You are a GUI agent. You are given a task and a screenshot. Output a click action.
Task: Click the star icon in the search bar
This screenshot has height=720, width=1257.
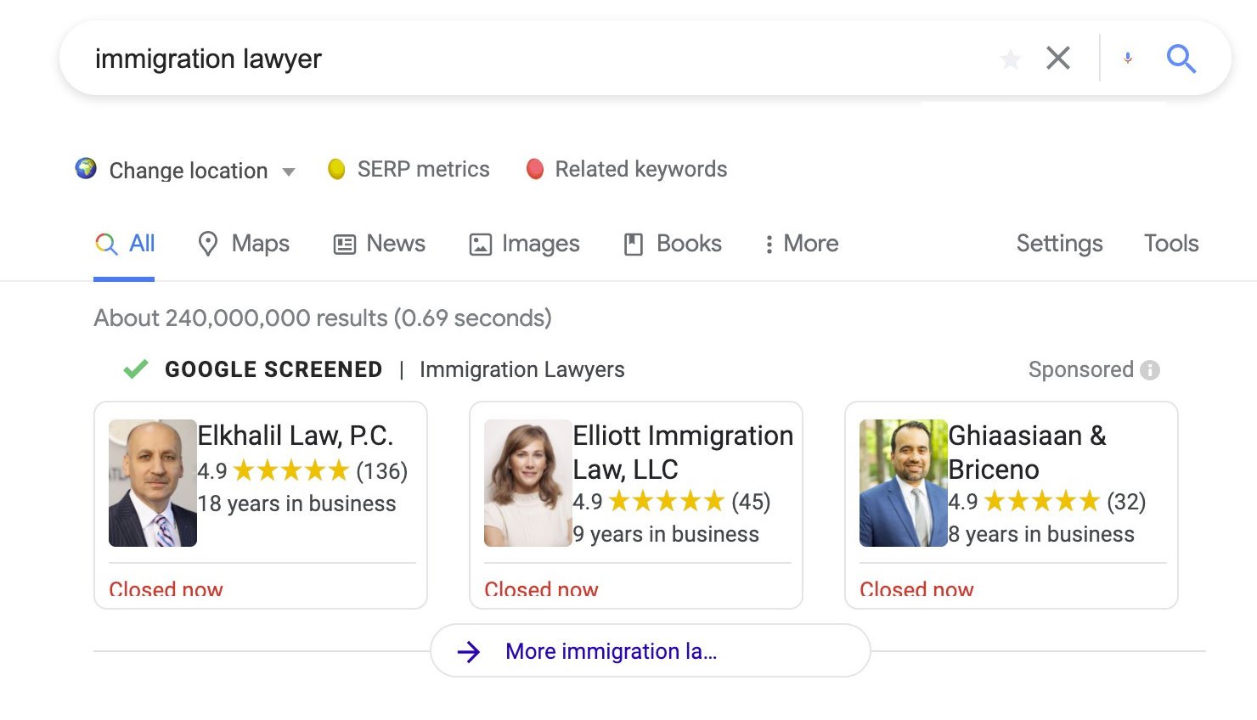coord(1010,58)
